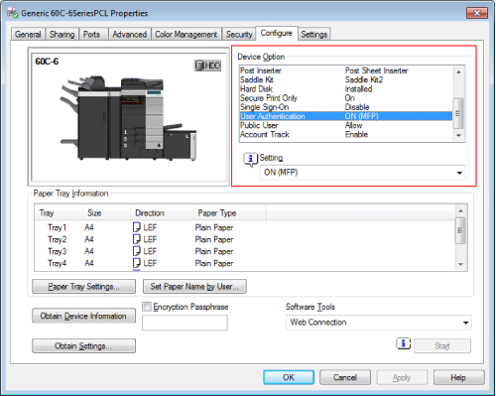Viewport: 496px width, 396px height.
Task: Select Account Track option row
Action: click(x=346, y=135)
